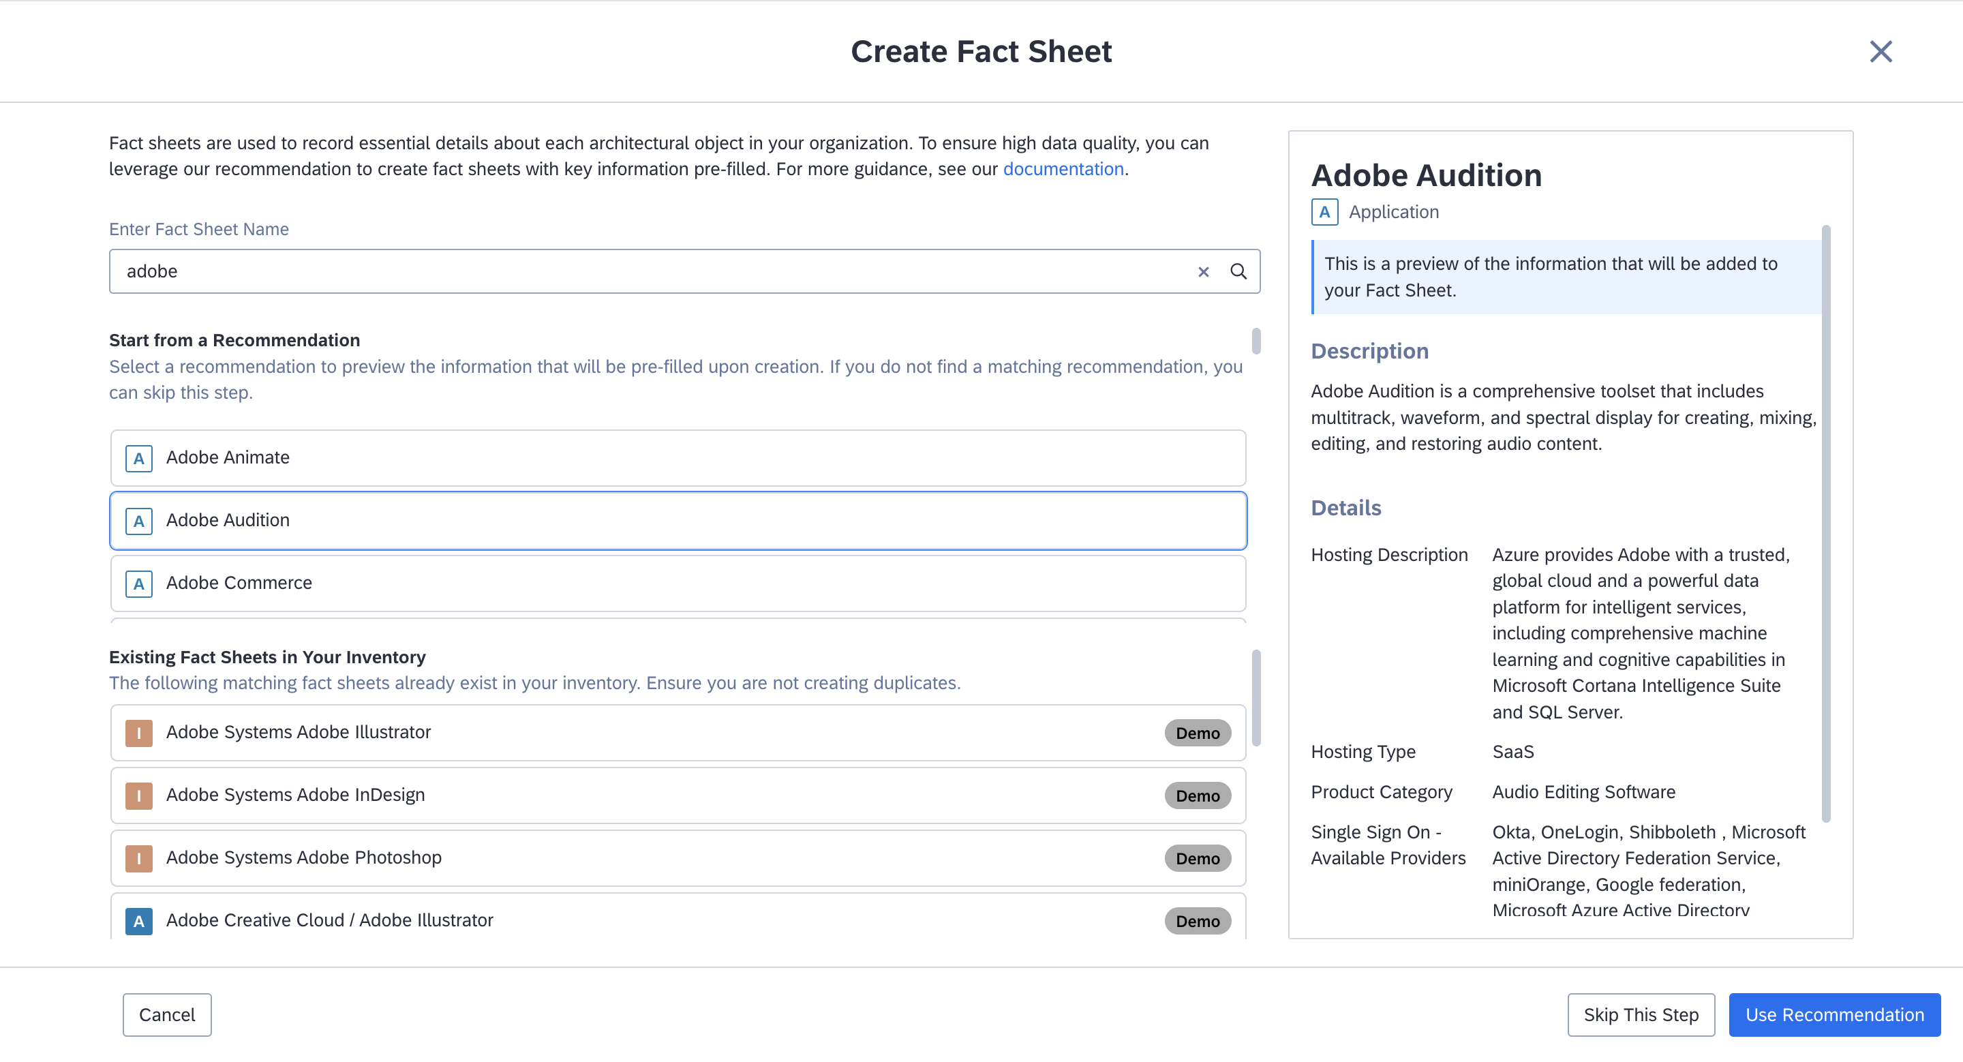This screenshot has width=1963, height=1062.
Task: Click Adobe Systems Adobe Photoshop's I icon
Action: [138, 858]
